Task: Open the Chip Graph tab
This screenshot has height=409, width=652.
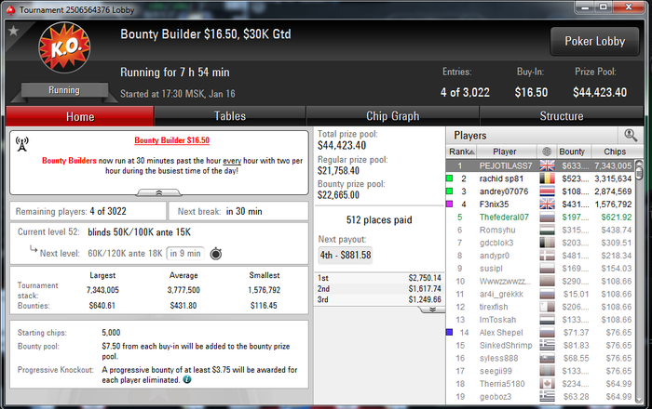Action: (392, 116)
